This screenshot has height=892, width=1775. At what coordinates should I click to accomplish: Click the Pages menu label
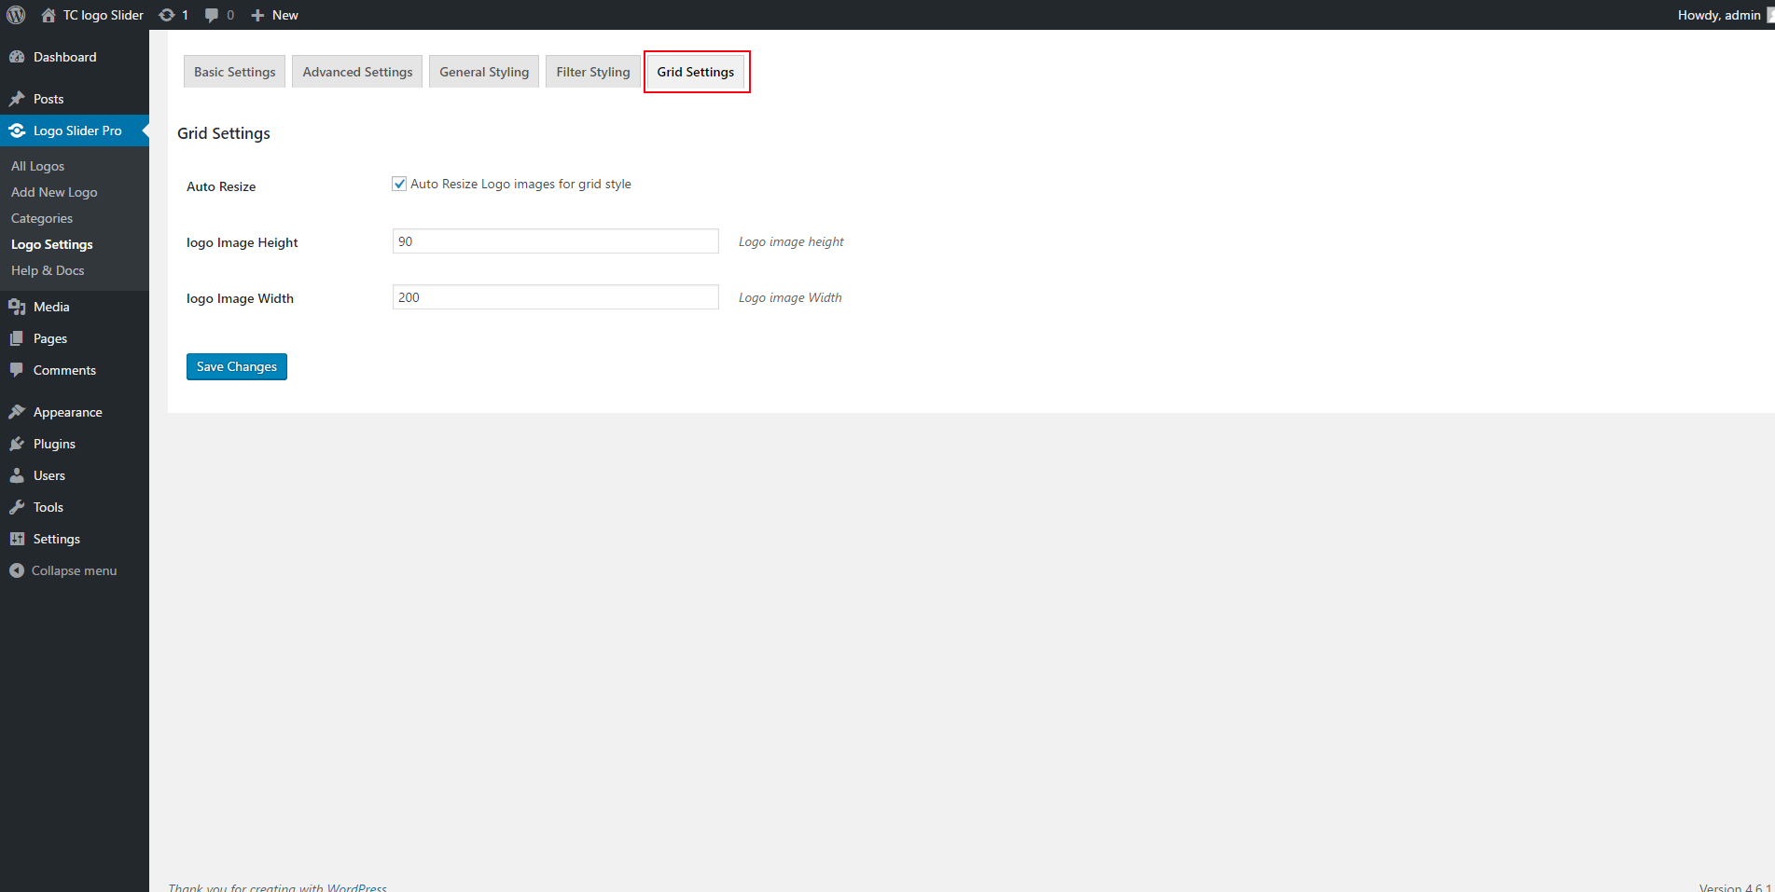point(50,338)
